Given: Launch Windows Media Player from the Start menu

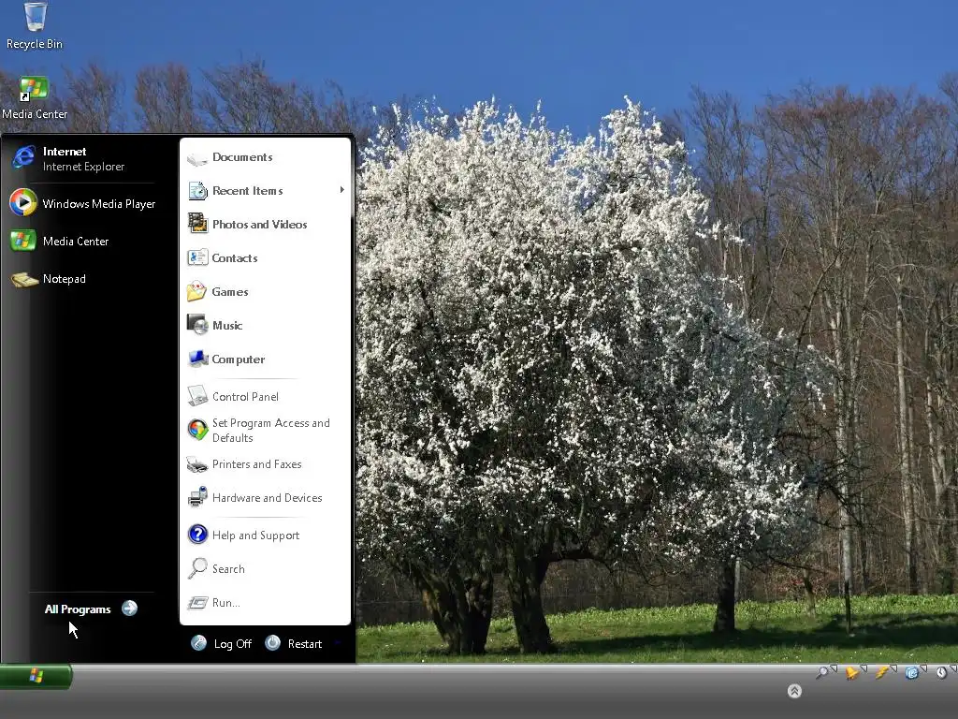Looking at the screenshot, I should coord(83,203).
